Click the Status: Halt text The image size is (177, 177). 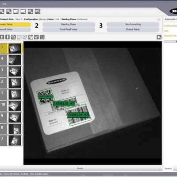pyautogui.click(x=53, y=19)
